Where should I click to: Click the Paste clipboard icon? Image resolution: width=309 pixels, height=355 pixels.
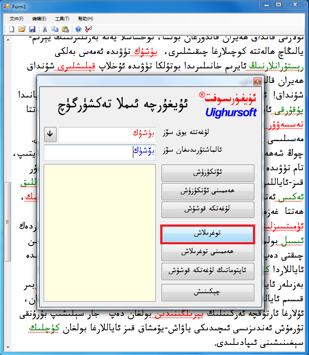[x=65, y=29]
